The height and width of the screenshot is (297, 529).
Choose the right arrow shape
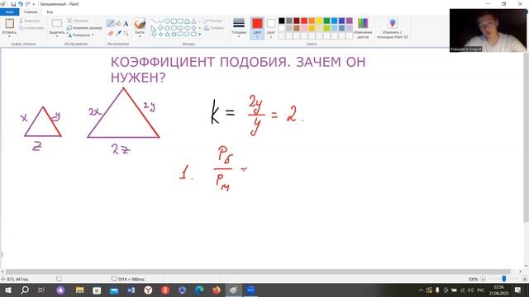click(x=180, y=28)
